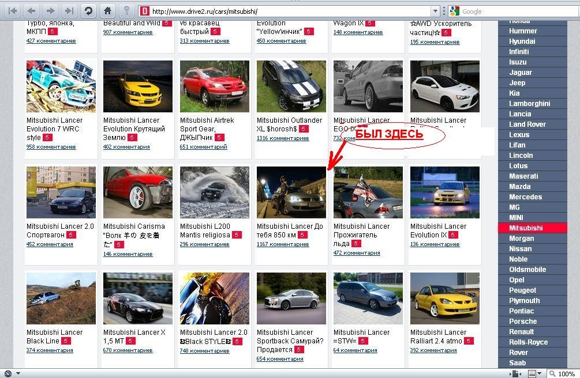Open Lancer До тебя 850 км thumbnail
The height and width of the screenshot is (378, 580).
(x=291, y=192)
